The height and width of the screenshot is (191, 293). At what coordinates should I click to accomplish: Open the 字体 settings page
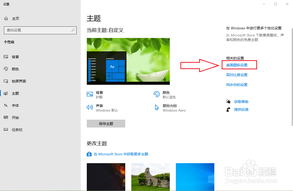pyautogui.click(x=40, y=105)
